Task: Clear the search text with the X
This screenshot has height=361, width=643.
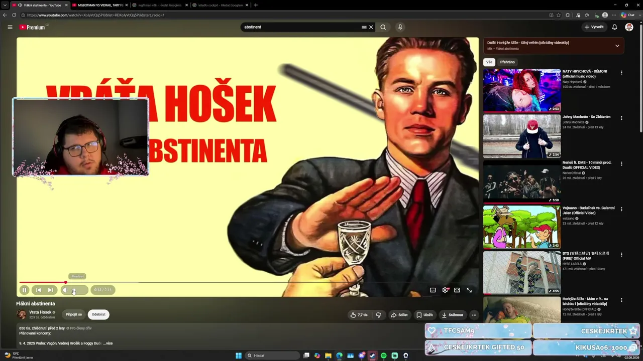Action: (371, 27)
